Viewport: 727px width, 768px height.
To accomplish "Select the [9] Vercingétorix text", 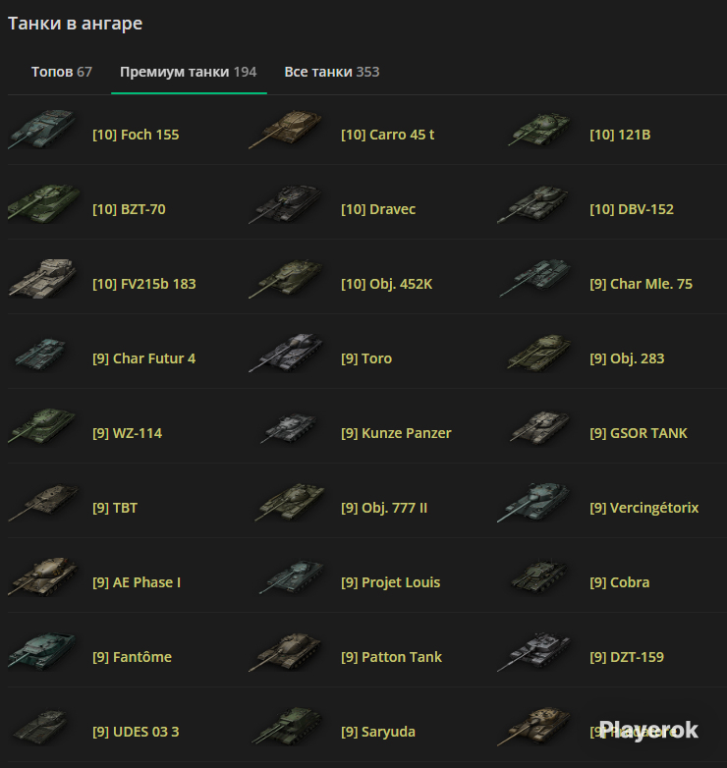I will (x=644, y=508).
